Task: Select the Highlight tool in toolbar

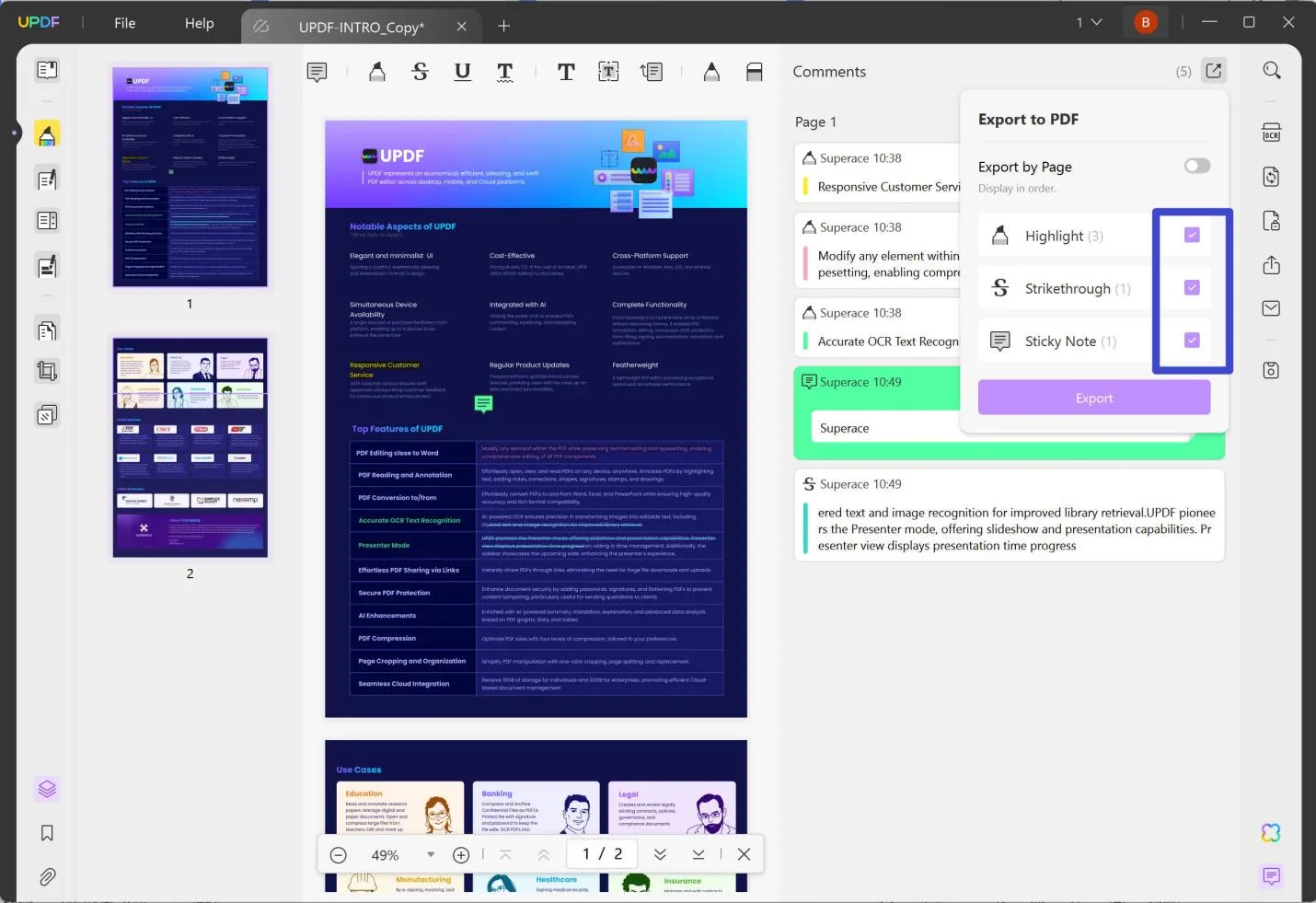Action: [377, 72]
